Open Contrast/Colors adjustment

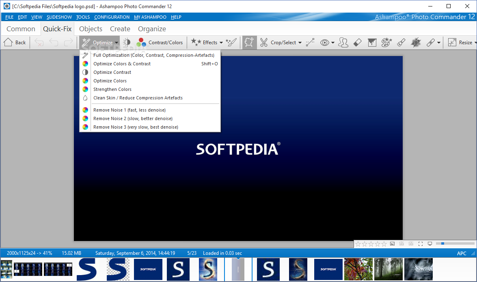pos(160,42)
